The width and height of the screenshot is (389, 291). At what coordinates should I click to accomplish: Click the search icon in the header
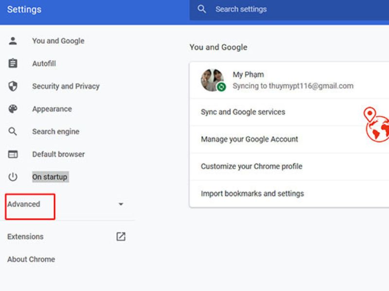pyautogui.click(x=202, y=9)
